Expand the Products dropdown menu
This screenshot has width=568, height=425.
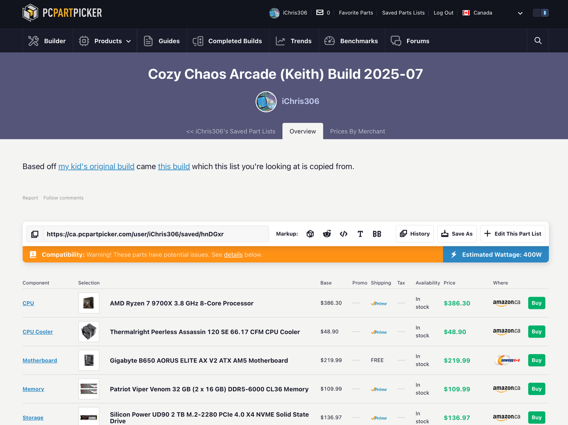(x=105, y=41)
